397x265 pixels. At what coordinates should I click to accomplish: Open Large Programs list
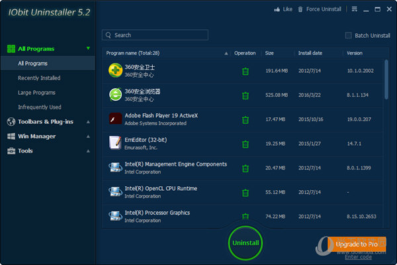pyautogui.click(x=36, y=93)
